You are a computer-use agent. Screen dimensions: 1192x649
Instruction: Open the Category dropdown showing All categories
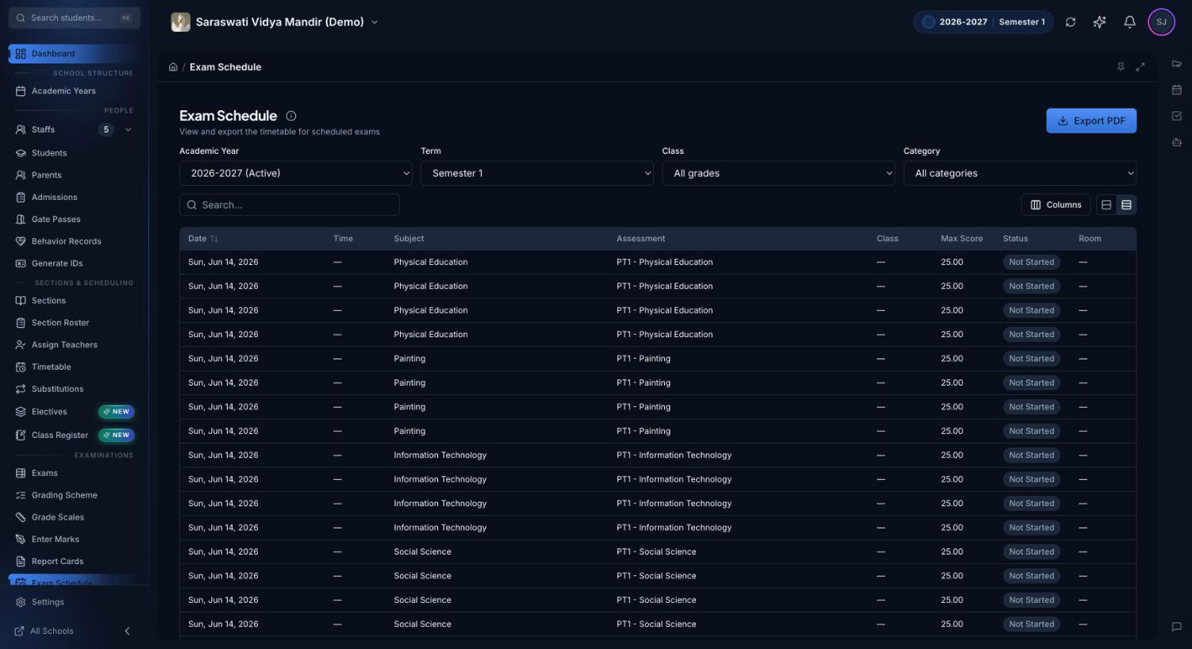point(1020,173)
